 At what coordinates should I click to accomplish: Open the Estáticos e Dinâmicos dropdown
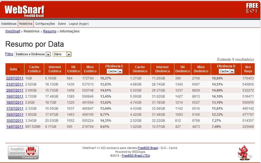[x=33, y=54]
